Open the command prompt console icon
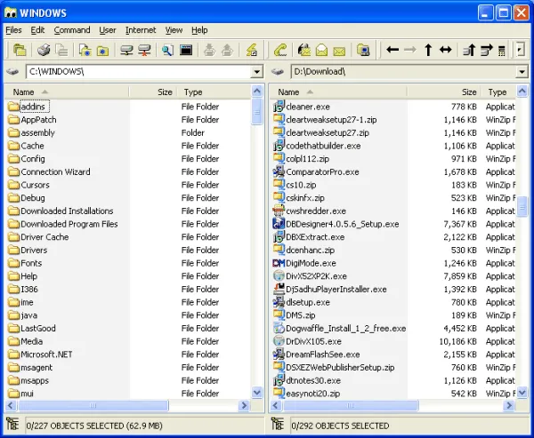This screenshot has width=534, height=438. pyautogui.click(x=186, y=51)
